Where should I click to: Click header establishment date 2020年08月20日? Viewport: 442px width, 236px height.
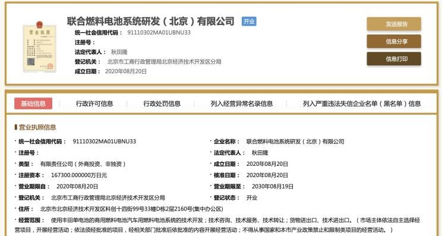[x=126, y=71]
